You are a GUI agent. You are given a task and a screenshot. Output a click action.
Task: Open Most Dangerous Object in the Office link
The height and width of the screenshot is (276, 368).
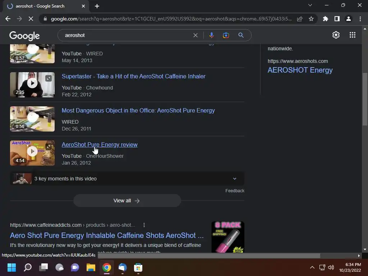point(138,111)
